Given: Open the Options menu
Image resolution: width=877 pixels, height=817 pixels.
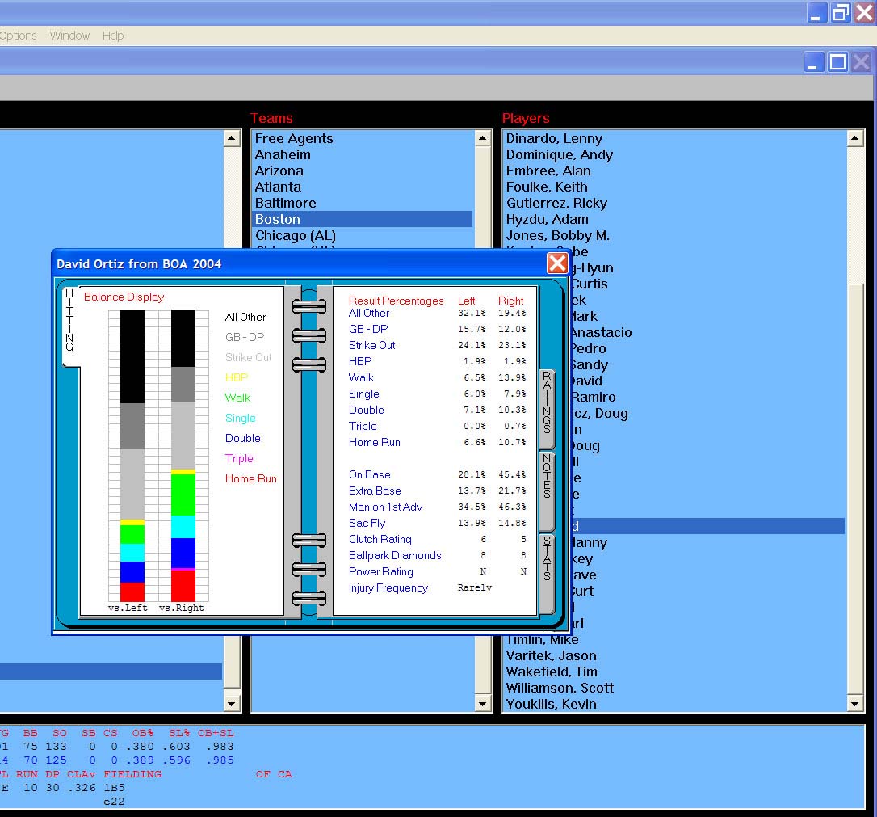Looking at the screenshot, I should [17, 36].
